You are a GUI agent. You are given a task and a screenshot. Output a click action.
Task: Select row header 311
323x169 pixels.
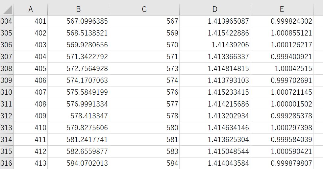(7, 104)
